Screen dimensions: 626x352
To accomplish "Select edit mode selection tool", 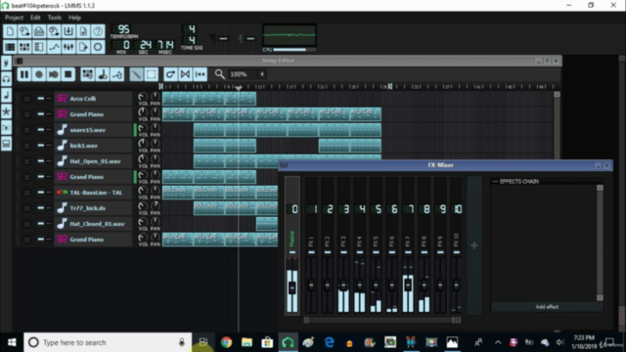I will 151,74.
